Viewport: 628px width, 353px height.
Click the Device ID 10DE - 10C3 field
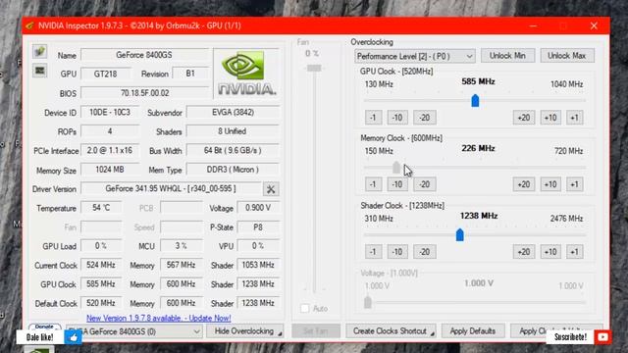[110, 112]
